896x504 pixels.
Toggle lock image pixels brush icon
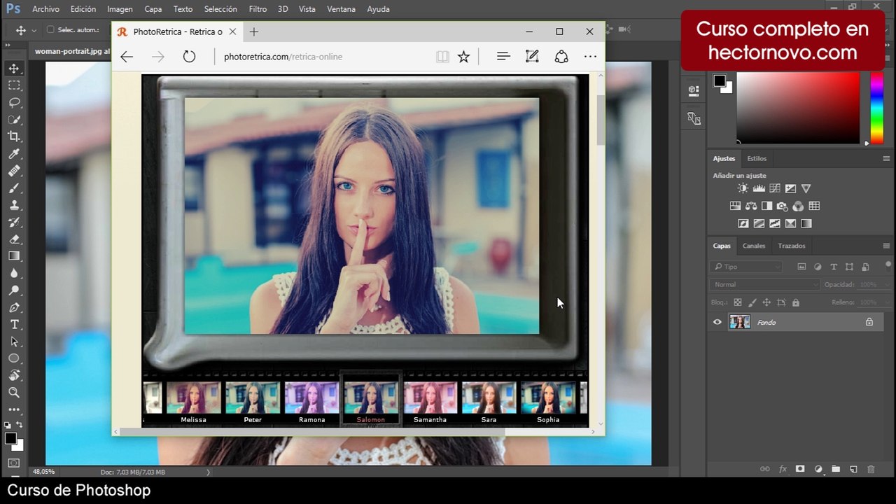click(x=752, y=302)
